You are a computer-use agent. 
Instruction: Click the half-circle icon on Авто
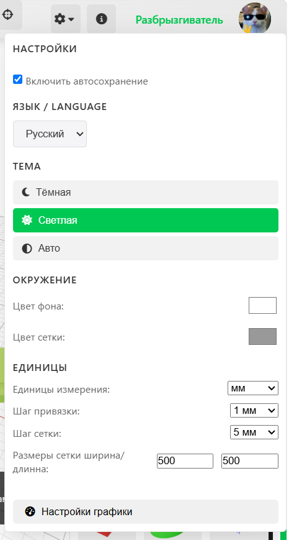coord(27,249)
